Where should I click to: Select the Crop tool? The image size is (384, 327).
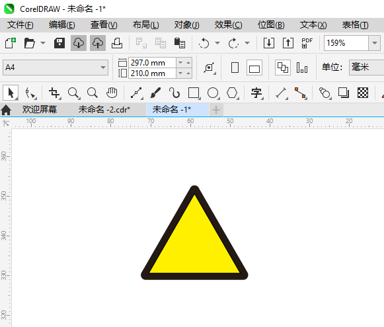tap(54, 93)
